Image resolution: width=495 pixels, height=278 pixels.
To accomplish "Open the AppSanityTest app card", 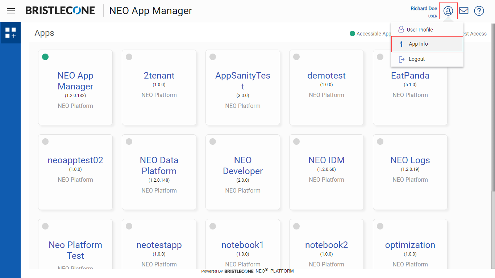I will coord(243,87).
